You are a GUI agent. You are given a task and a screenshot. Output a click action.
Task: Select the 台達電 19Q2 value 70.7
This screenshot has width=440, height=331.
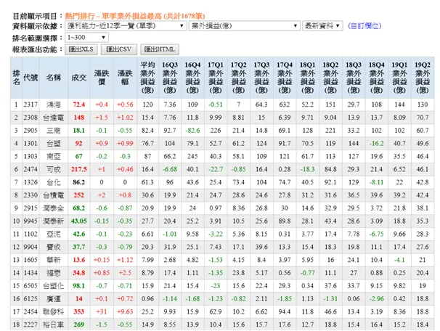[x=423, y=118]
